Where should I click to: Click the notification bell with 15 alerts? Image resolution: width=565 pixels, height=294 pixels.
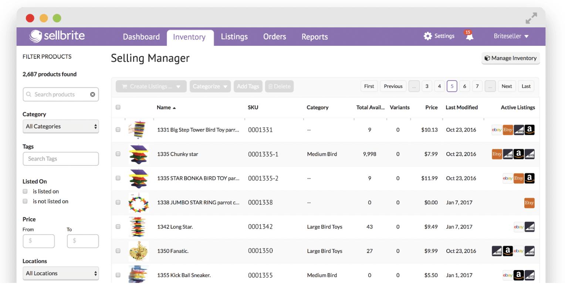[469, 37]
